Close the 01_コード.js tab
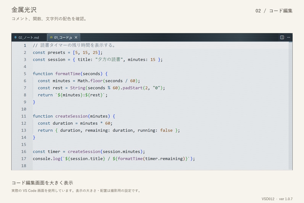Screen dimensions: 304x203 [x=76, y=37]
